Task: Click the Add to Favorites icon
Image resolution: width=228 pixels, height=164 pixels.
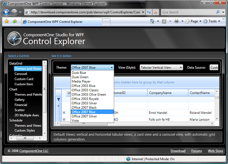Action: pyautogui.click(x=15, y=21)
